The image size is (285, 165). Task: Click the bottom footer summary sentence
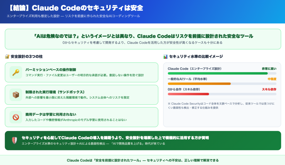tap(142, 160)
